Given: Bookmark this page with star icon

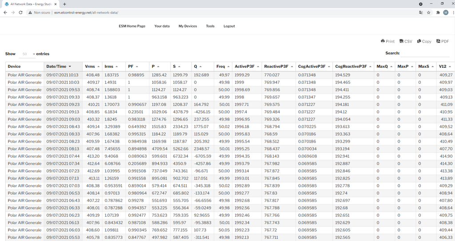Looking at the screenshot, I should coord(428,12).
